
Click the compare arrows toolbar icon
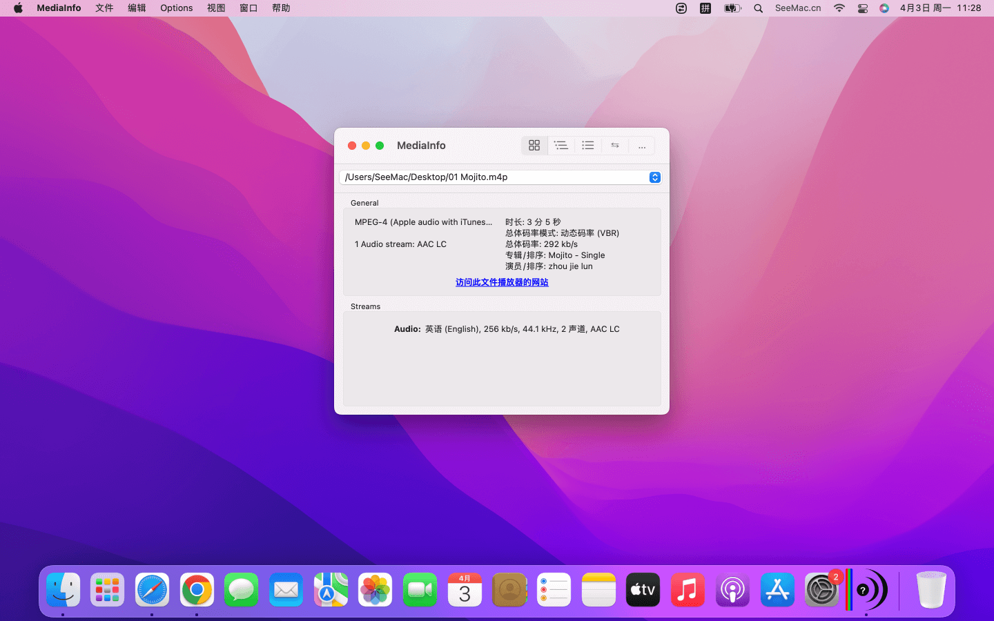point(614,146)
